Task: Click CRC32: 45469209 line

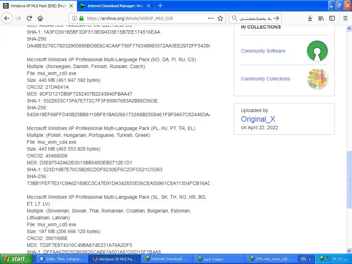Action: pos(47,156)
